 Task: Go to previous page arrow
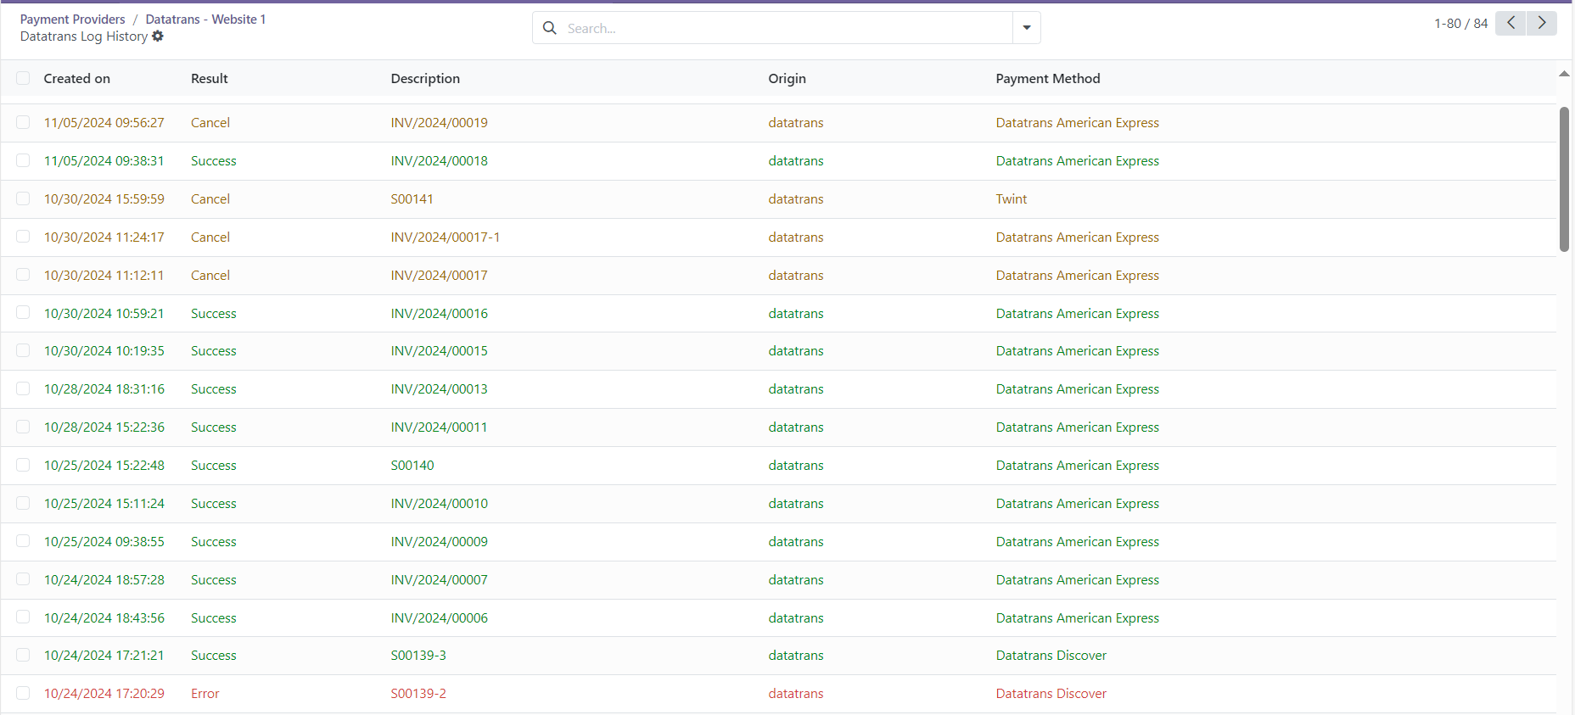[1511, 23]
